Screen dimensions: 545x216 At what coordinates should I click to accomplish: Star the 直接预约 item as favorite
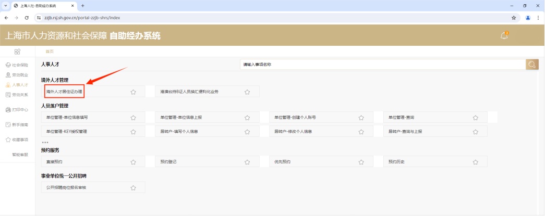(x=133, y=162)
